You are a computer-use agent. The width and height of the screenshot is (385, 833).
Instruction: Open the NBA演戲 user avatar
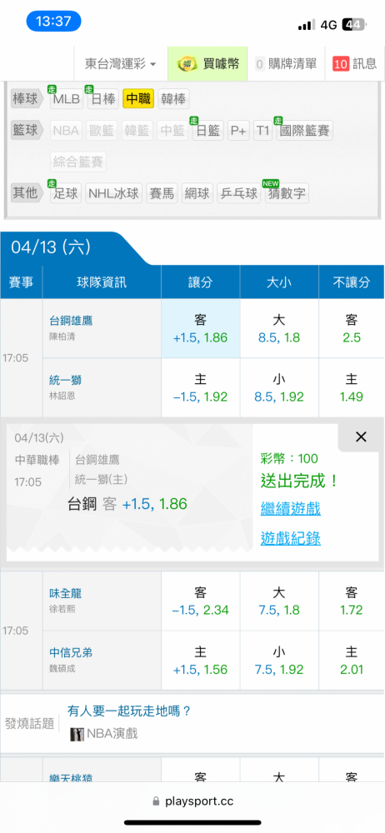pyautogui.click(x=77, y=734)
